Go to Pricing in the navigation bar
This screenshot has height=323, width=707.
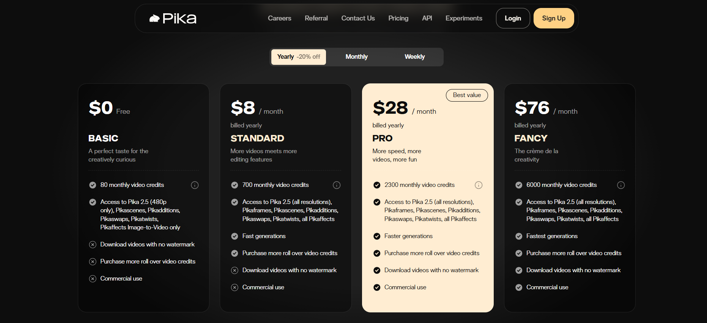[x=398, y=18]
